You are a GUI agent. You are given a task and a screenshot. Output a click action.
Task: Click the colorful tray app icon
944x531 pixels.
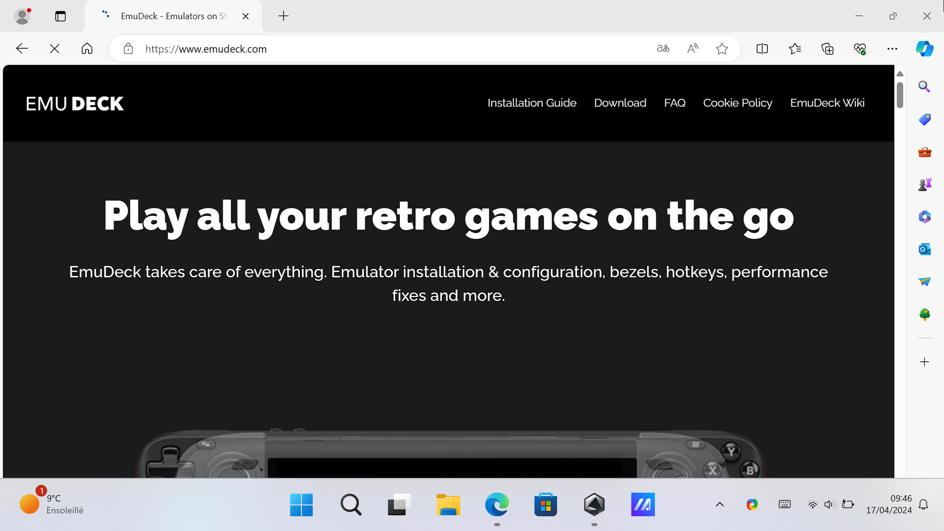pos(752,504)
